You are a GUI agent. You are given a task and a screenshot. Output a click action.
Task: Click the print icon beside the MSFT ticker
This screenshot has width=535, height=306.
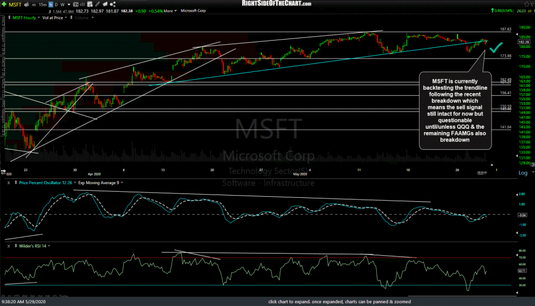[x=26, y=4]
